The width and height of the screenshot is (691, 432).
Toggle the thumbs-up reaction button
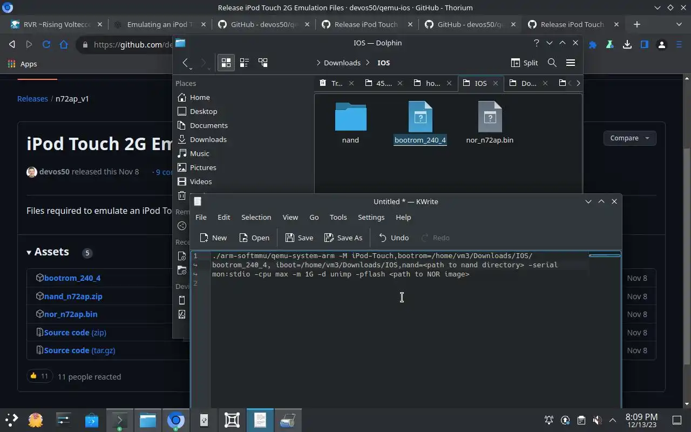coord(39,376)
